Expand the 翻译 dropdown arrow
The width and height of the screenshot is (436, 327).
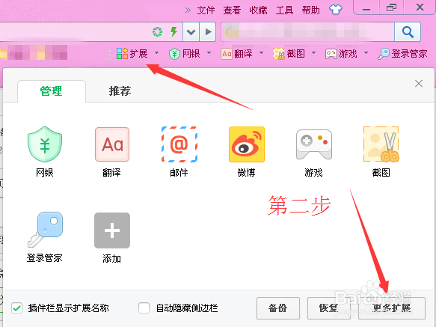coord(262,53)
